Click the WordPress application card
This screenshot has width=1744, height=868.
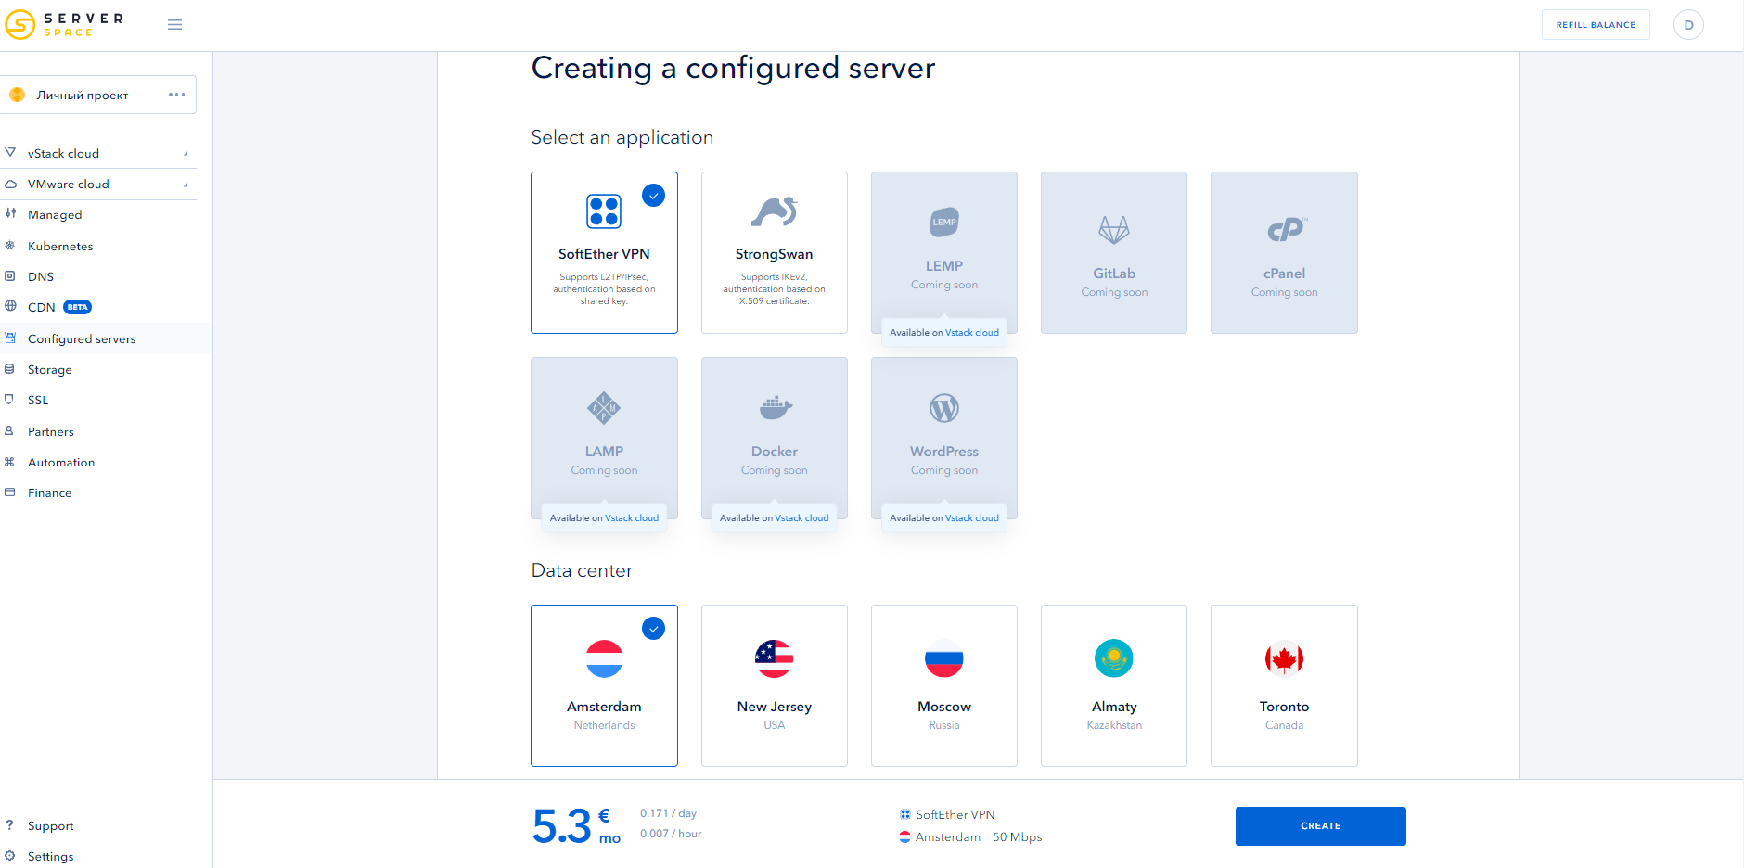click(944, 438)
